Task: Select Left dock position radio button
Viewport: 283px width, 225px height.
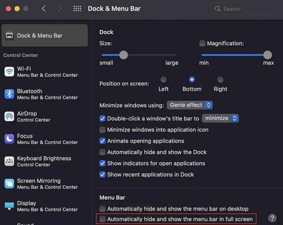Action: click(x=163, y=80)
